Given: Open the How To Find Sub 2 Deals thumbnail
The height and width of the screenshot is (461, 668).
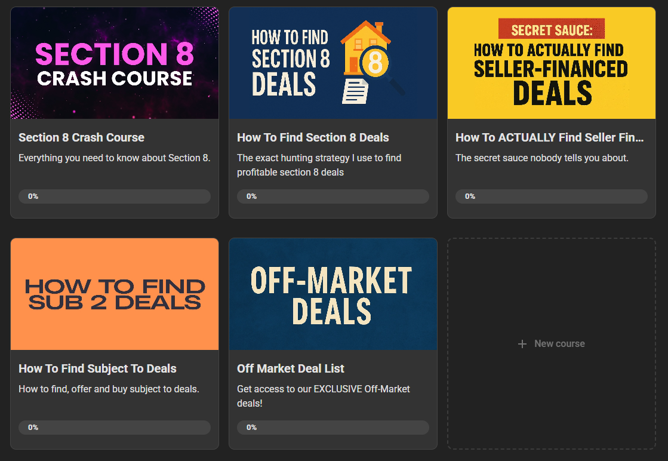Looking at the screenshot, I should tap(115, 294).
